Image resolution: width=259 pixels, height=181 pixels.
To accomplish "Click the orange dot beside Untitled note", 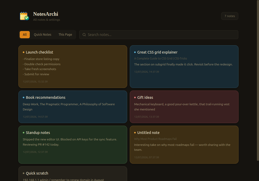I will [x=135, y=133].
